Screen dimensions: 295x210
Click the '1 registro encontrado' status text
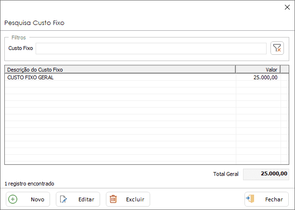(x=29, y=184)
